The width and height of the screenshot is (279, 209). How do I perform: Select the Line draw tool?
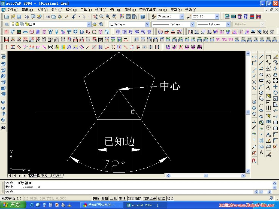[261, 57]
